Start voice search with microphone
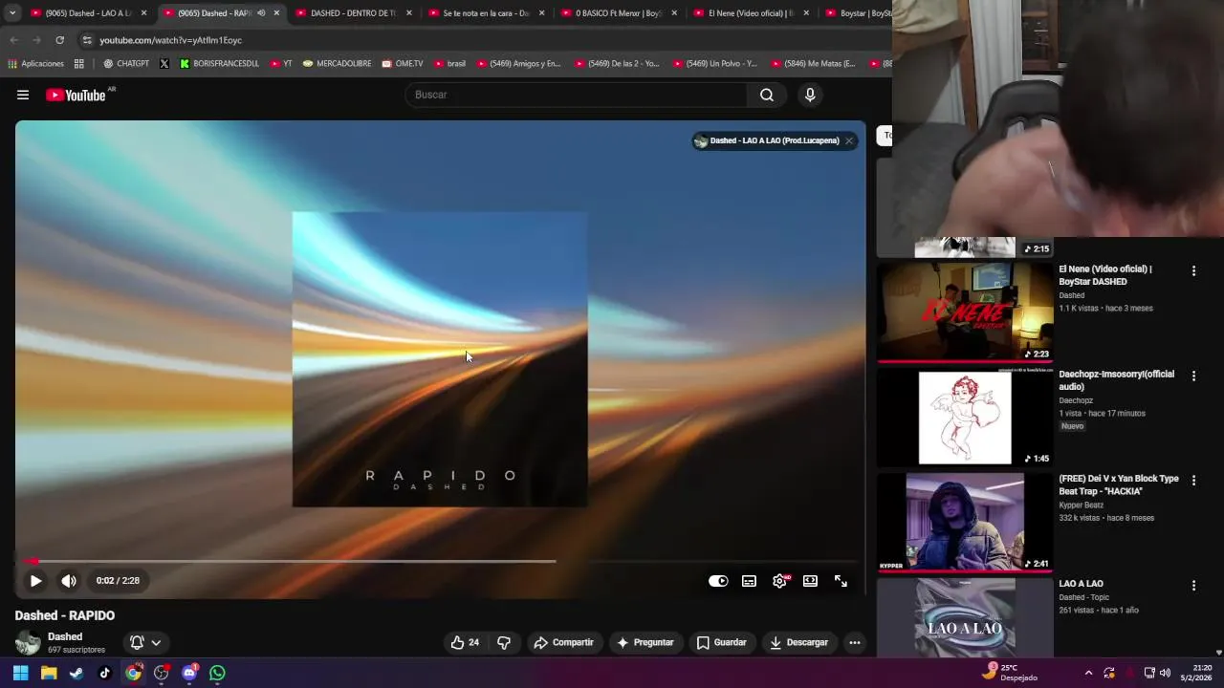Image resolution: width=1224 pixels, height=688 pixels. tap(810, 95)
